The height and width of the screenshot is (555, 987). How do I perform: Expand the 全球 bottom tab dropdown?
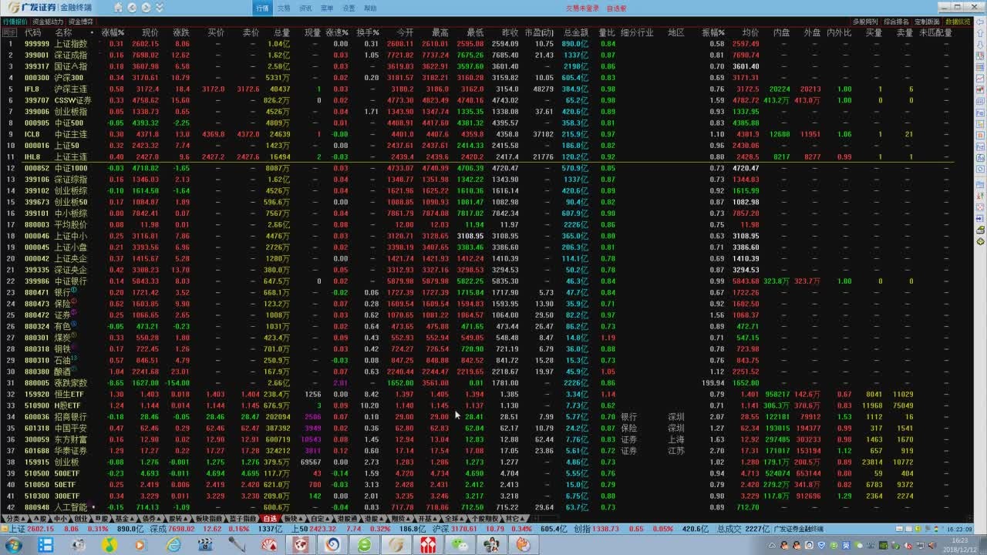460,519
